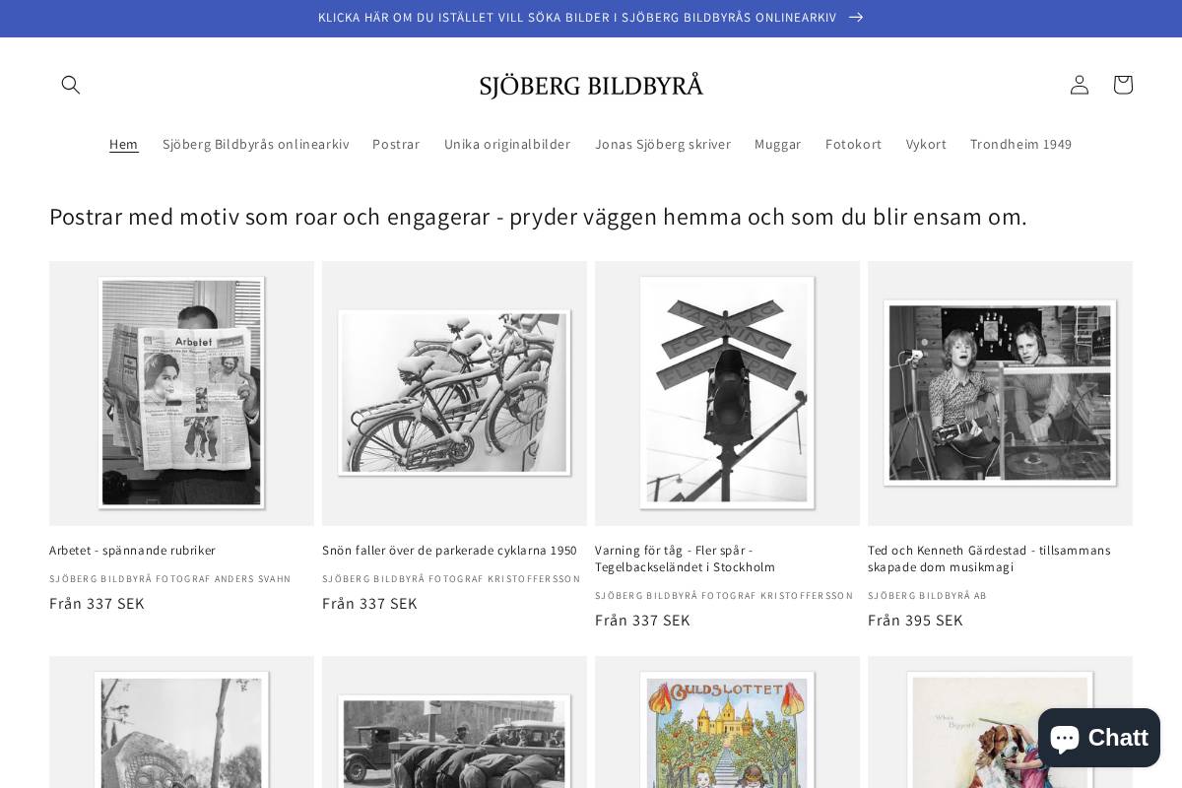Open Varning för tåg product title

[x=686, y=558]
